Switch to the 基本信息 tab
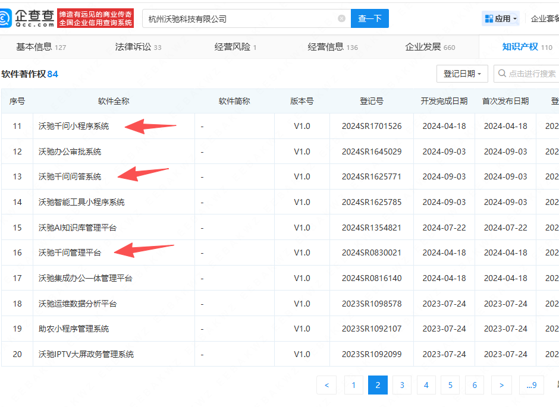The width and height of the screenshot is (559, 407). (x=41, y=47)
